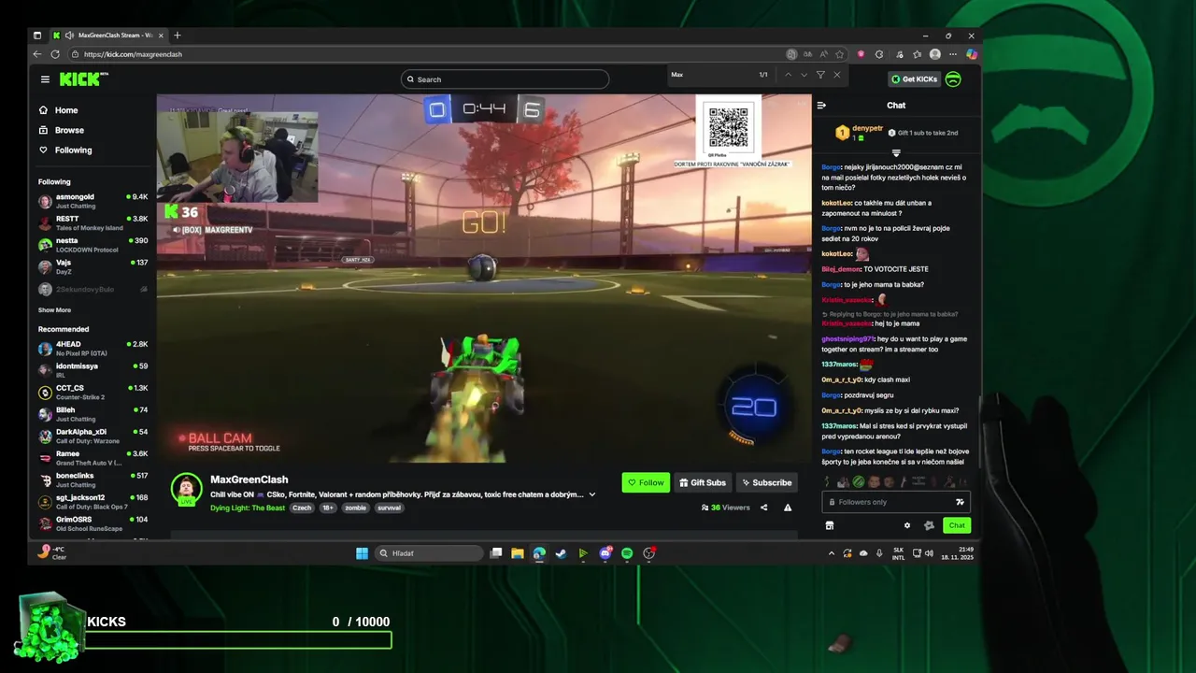1196x673 pixels.
Task: Click the browser back arrow
Action: tap(37, 54)
